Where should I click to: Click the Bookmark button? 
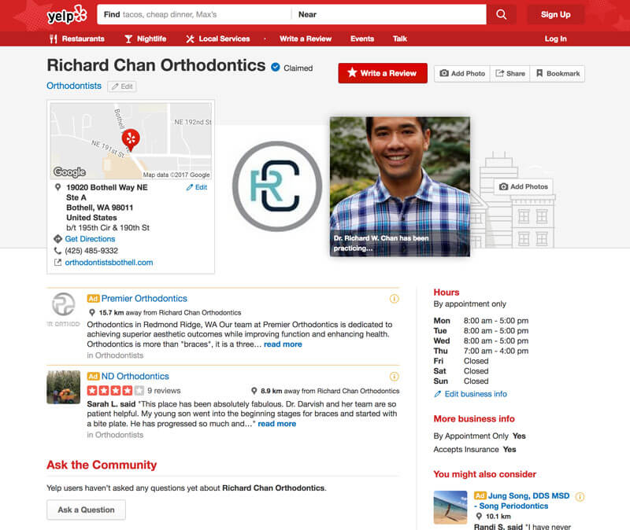(x=558, y=74)
